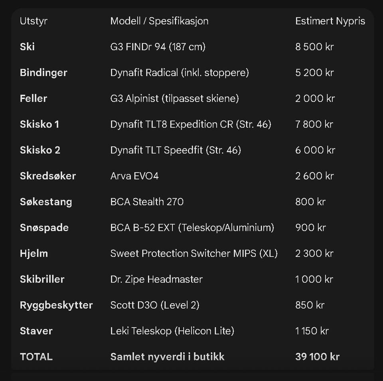
Task: Click the Samlet nyverdi i butikk text
Action: click(x=167, y=357)
